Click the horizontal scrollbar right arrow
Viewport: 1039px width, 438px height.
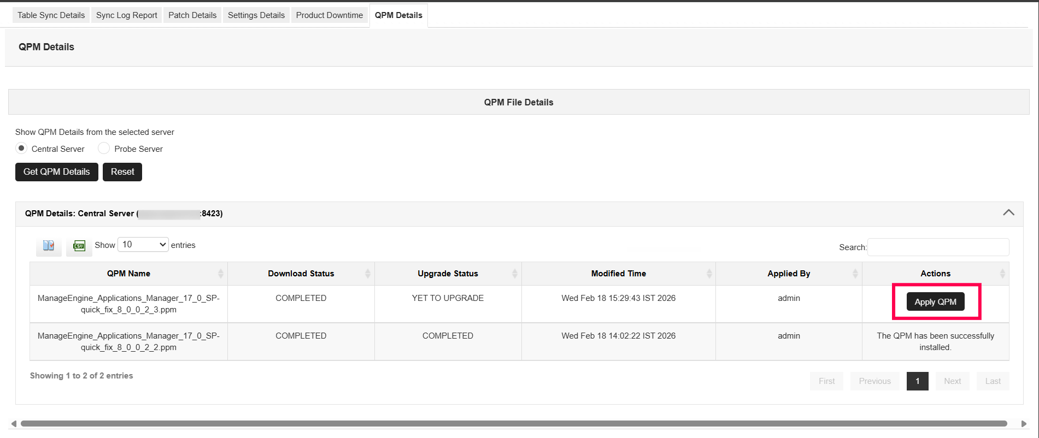[x=1024, y=424]
